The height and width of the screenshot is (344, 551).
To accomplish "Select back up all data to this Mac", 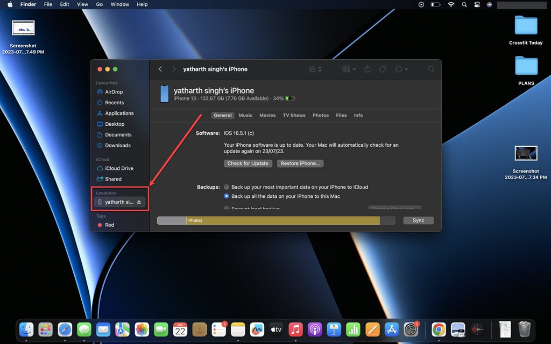I will (227, 196).
